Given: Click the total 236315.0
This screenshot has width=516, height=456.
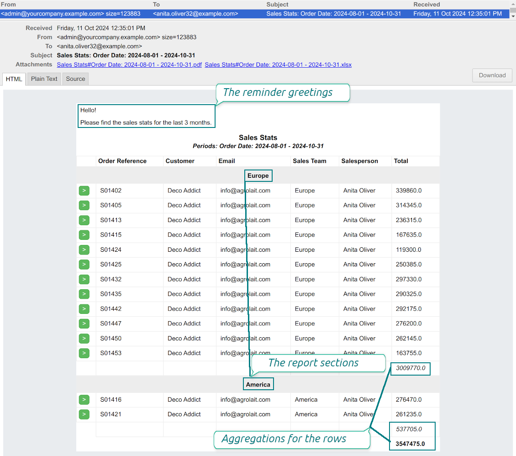Looking at the screenshot, I should click(x=409, y=220).
